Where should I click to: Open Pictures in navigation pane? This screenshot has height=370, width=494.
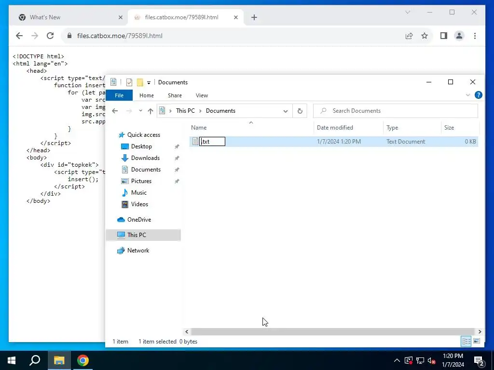[x=141, y=181]
